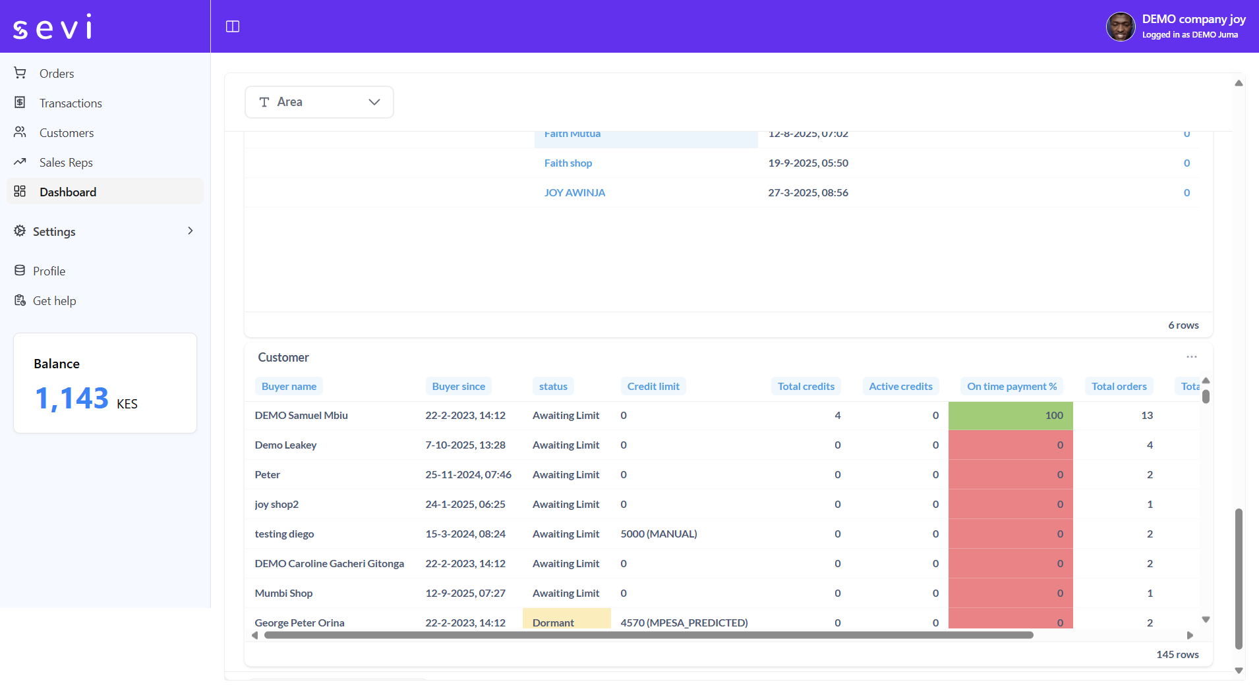Screen dimensions: 1259x693
Task: Select the Transactions sidebar icon
Action: [x=20, y=103]
